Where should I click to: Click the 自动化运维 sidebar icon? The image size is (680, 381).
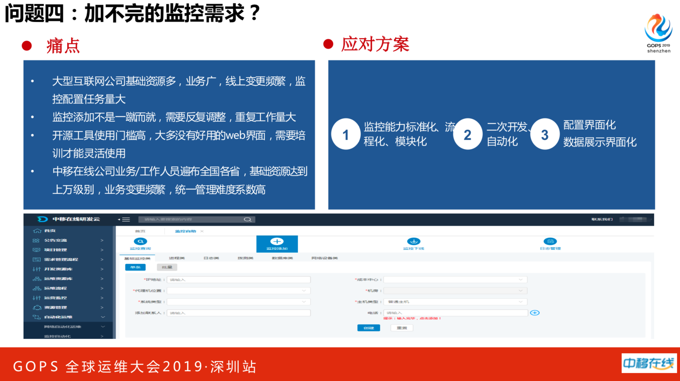click(37, 317)
